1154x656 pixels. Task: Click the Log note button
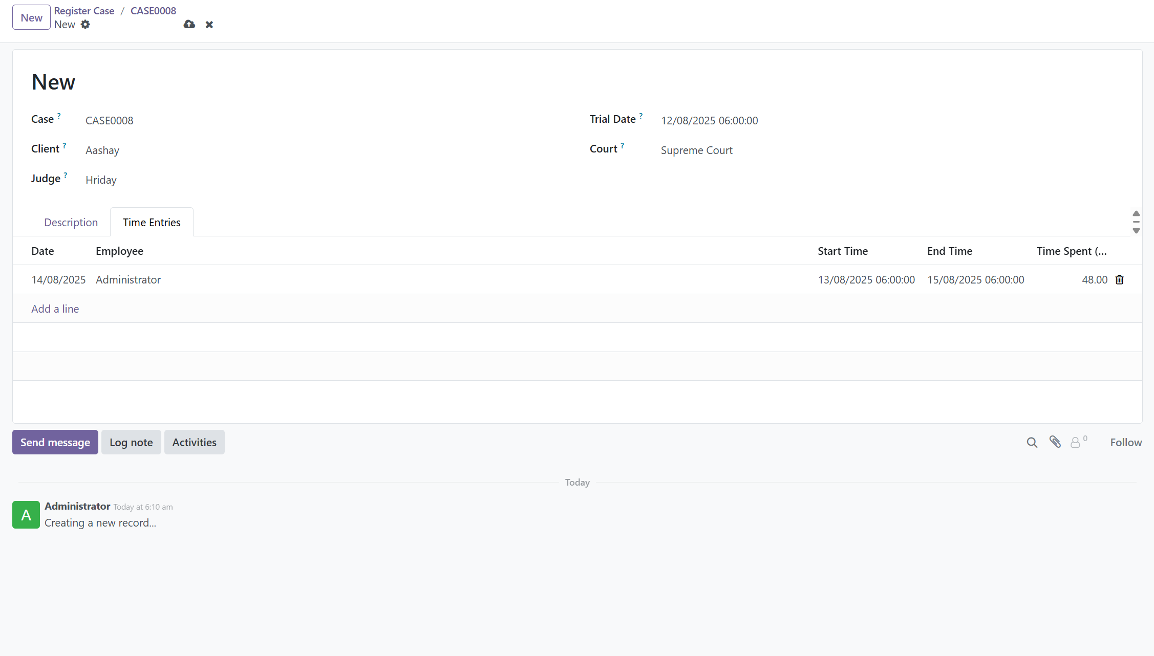click(131, 442)
